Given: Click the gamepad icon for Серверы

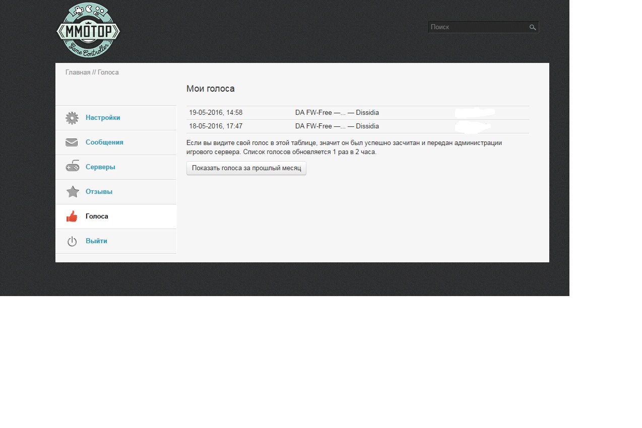Looking at the screenshot, I should pyautogui.click(x=72, y=167).
